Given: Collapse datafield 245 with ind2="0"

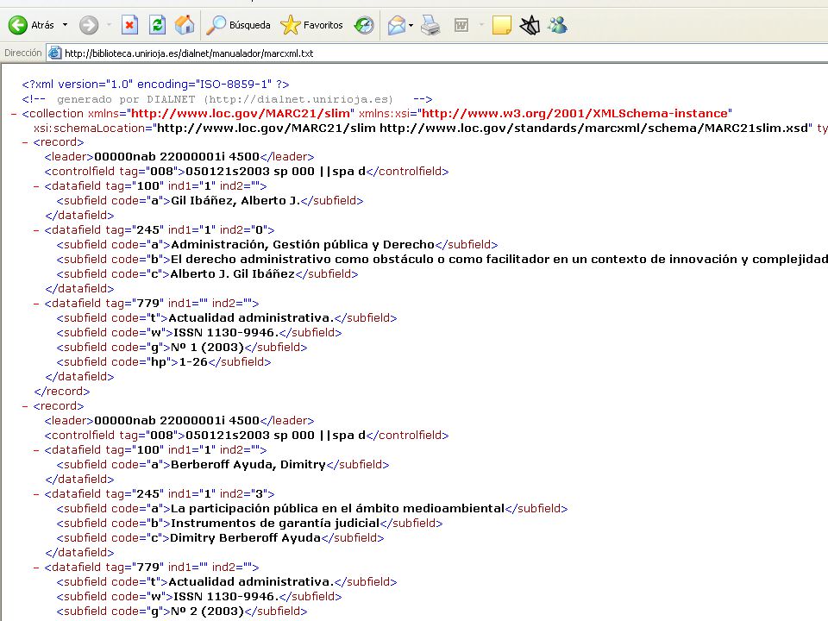Looking at the screenshot, I should [36, 230].
